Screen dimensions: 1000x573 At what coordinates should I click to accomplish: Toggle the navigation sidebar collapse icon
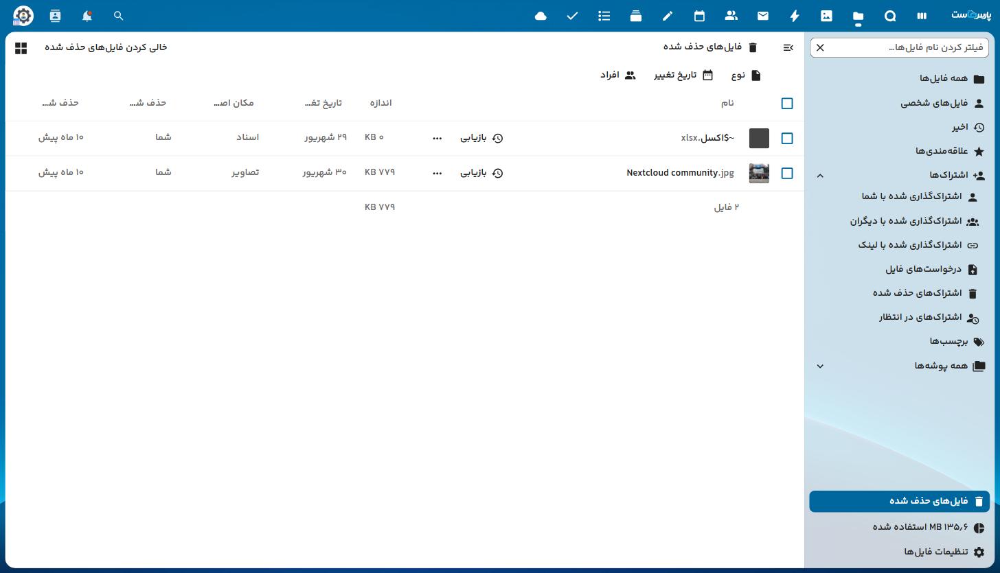pos(788,47)
